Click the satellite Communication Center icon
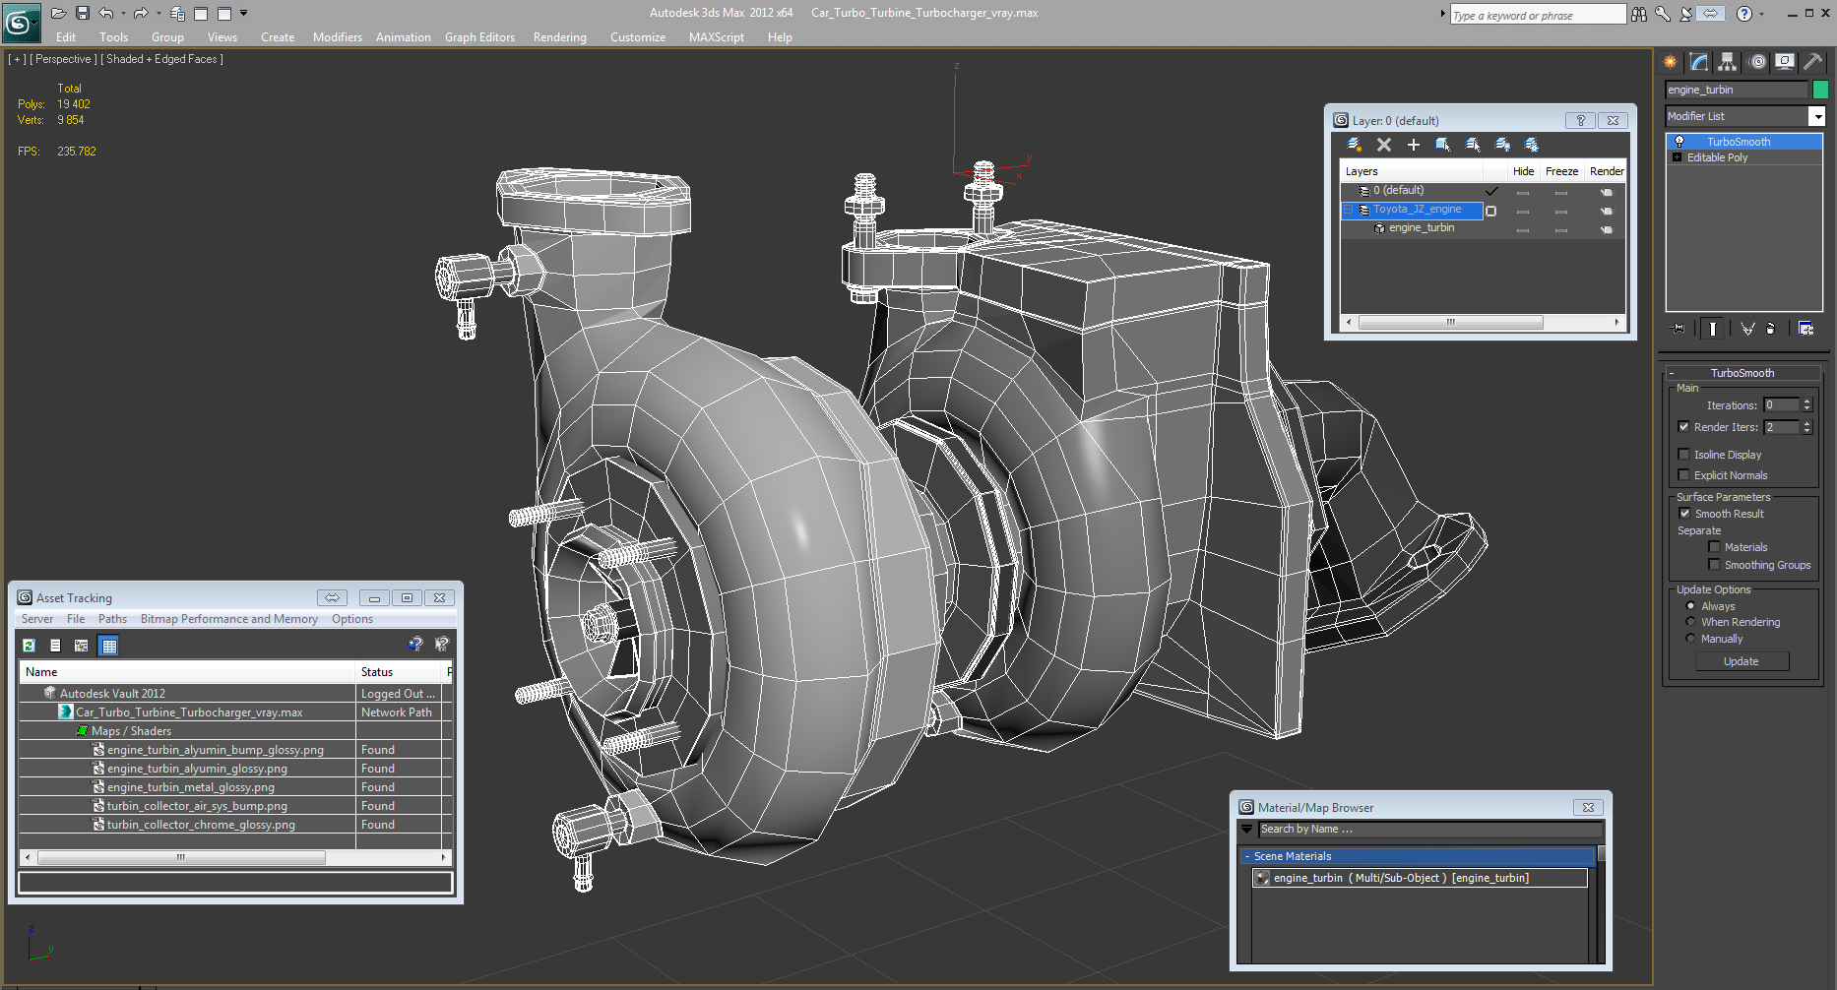Screen dimensions: 1837x990 pos(1686,14)
